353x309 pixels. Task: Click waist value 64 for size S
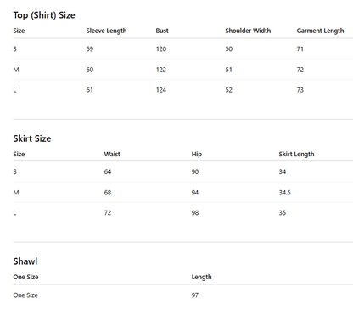click(x=108, y=171)
